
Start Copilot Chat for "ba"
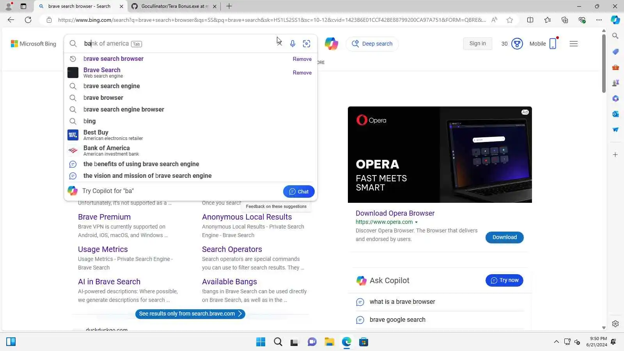coord(299,191)
